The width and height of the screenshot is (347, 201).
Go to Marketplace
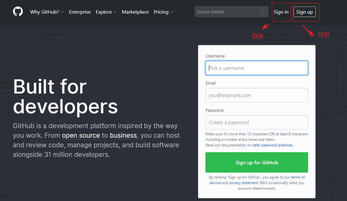point(135,12)
